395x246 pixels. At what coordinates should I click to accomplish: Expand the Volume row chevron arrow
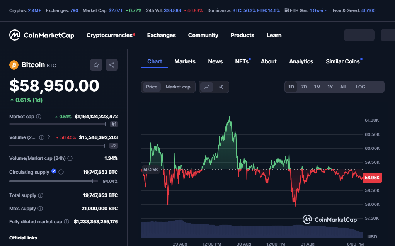pyautogui.click(x=49, y=137)
